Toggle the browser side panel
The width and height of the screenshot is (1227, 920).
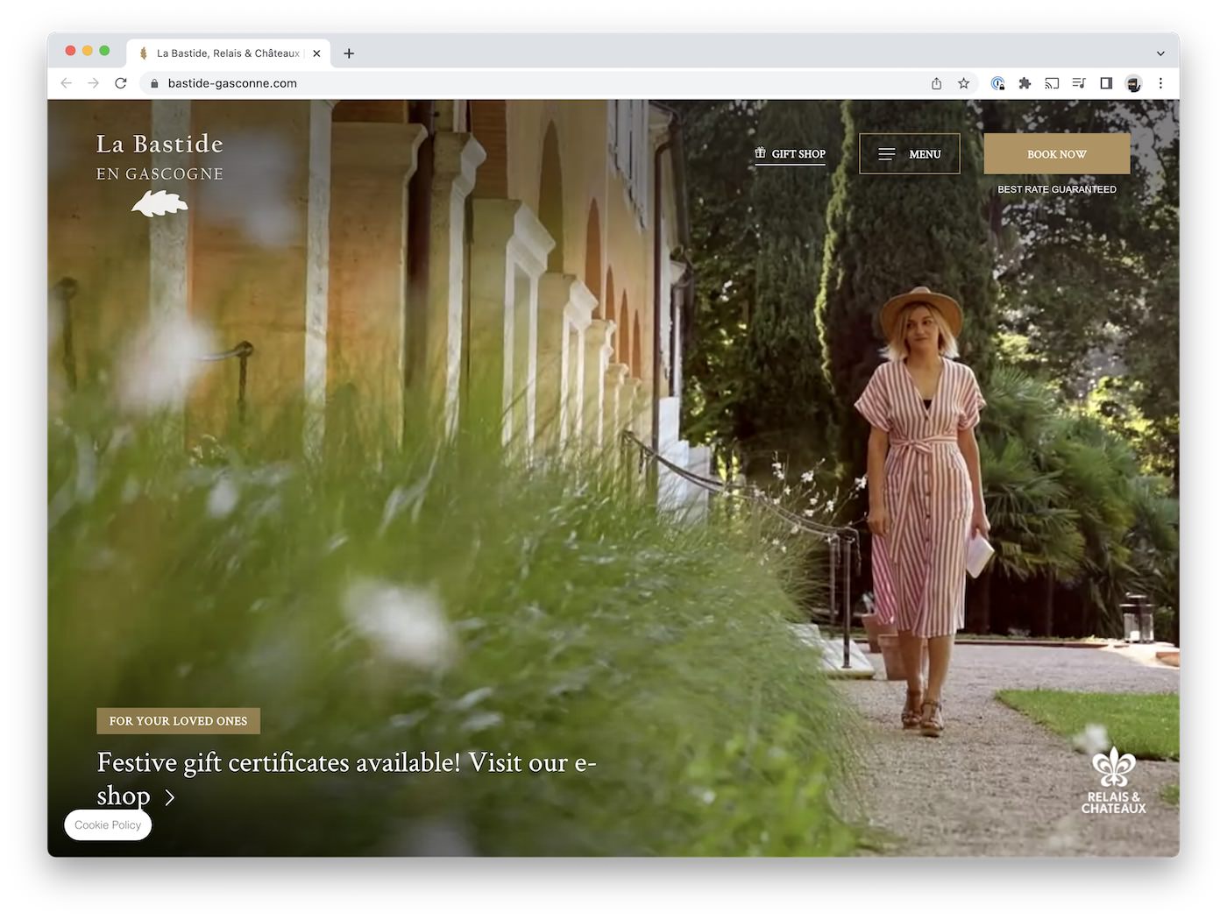point(1106,83)
